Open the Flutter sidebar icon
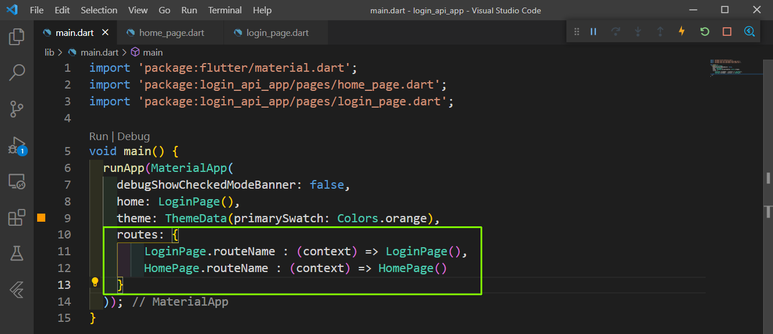 pyautogui.click(x=17, y=289)
